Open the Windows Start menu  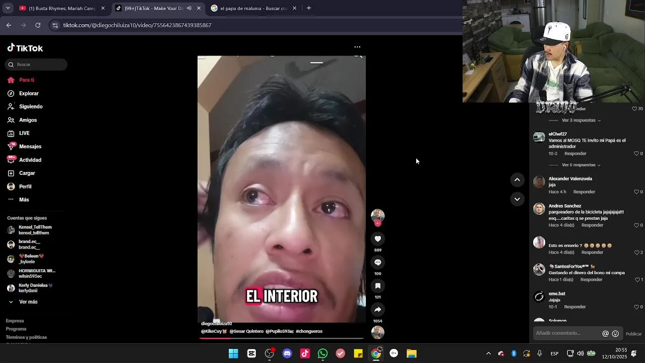coord(233,353)
